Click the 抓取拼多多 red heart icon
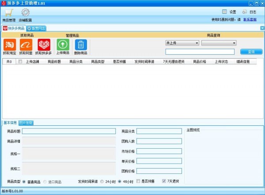Image resolution: width=265 pixels, height=195 pixels. coord(44,45)
